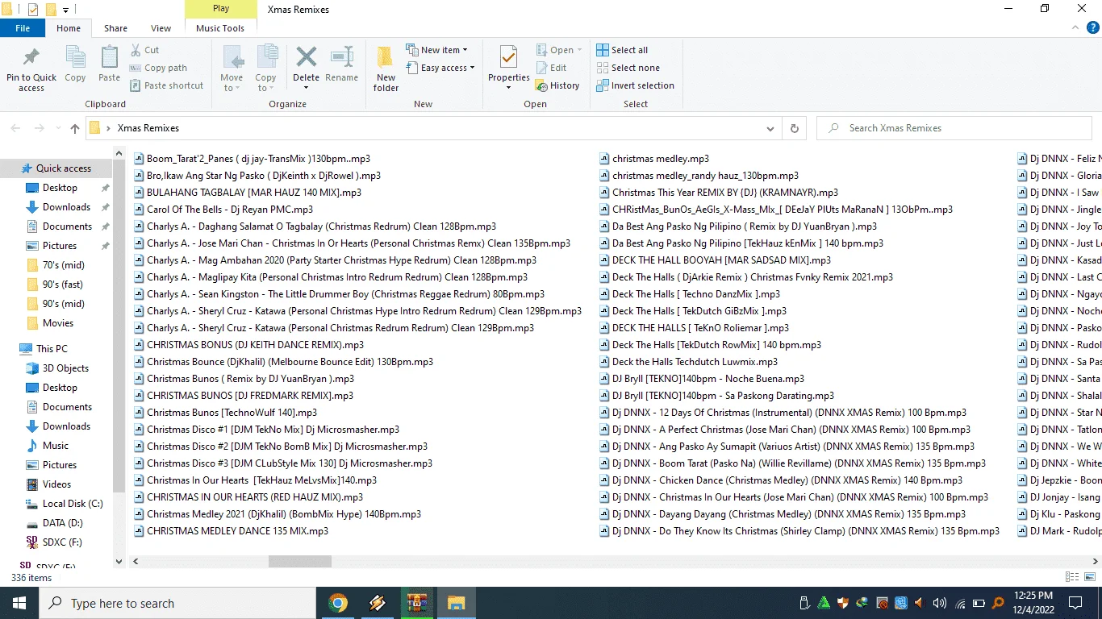1102x619 pixels.
Task: Switch to Large icons view in the status bar
Action: click(1090, 577)
